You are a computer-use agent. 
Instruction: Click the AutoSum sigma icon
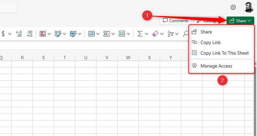point(140,34)
